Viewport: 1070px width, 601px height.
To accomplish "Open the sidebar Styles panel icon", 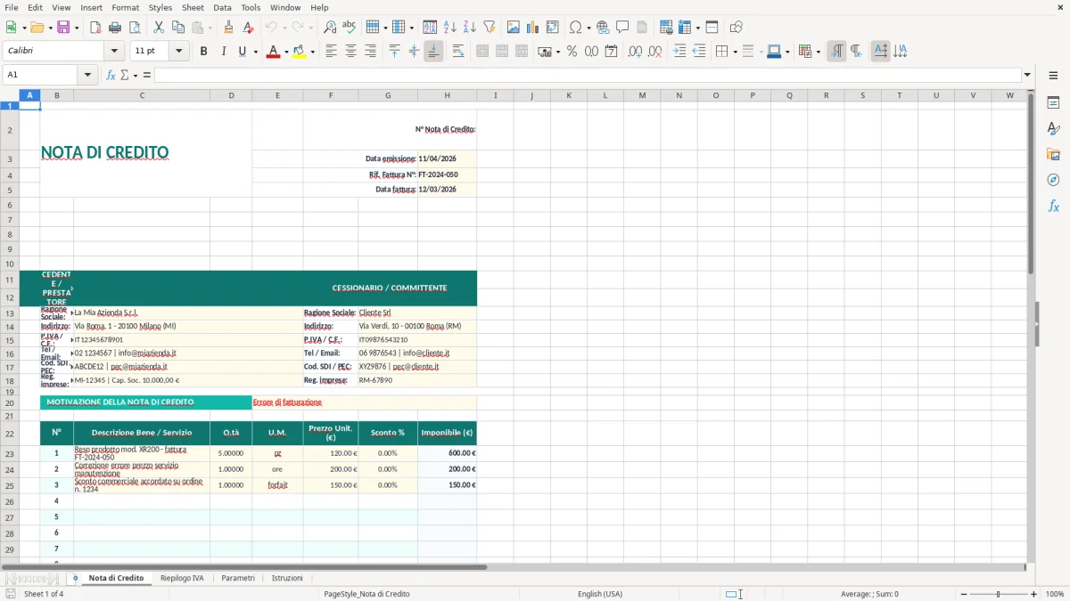I will pos(1053,129).
